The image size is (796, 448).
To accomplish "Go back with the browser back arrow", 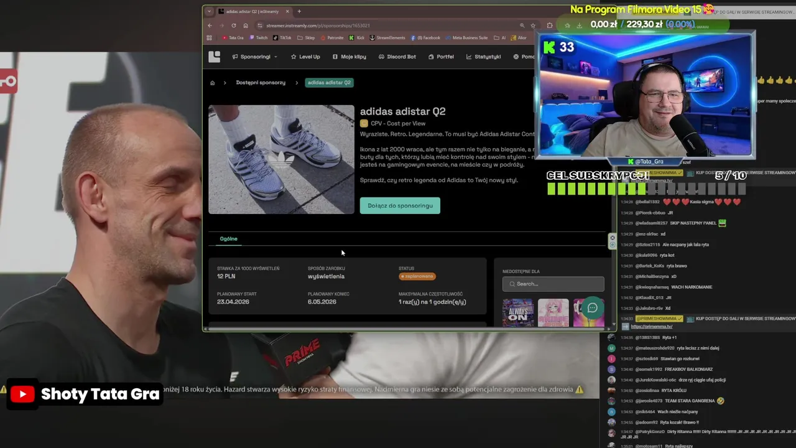I will [x=210, y=26].
